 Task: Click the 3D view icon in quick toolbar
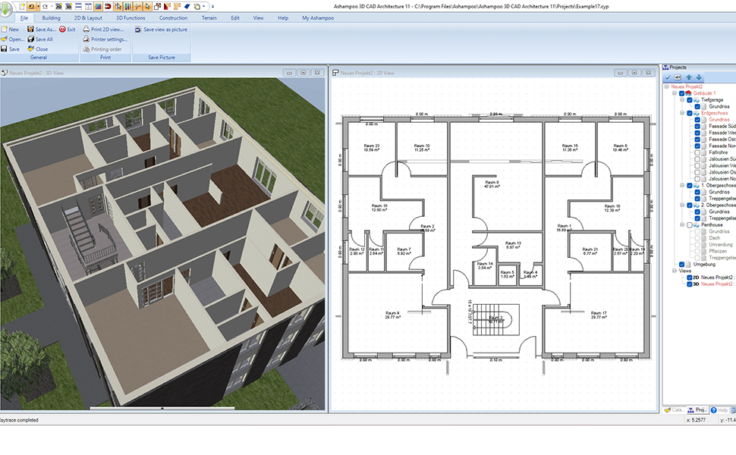(68, 5)
